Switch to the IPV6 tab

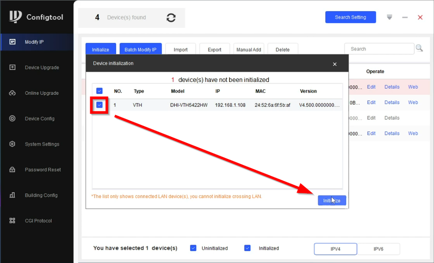click(379, 249)
